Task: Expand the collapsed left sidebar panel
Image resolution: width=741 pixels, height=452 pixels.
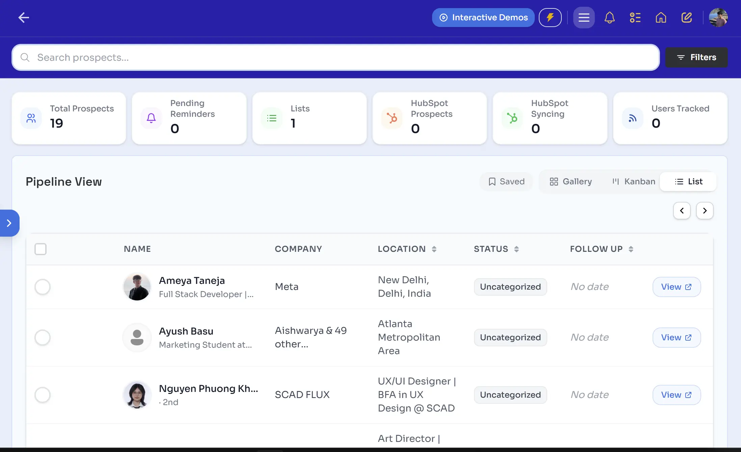Action: click(x=9, y=223)
